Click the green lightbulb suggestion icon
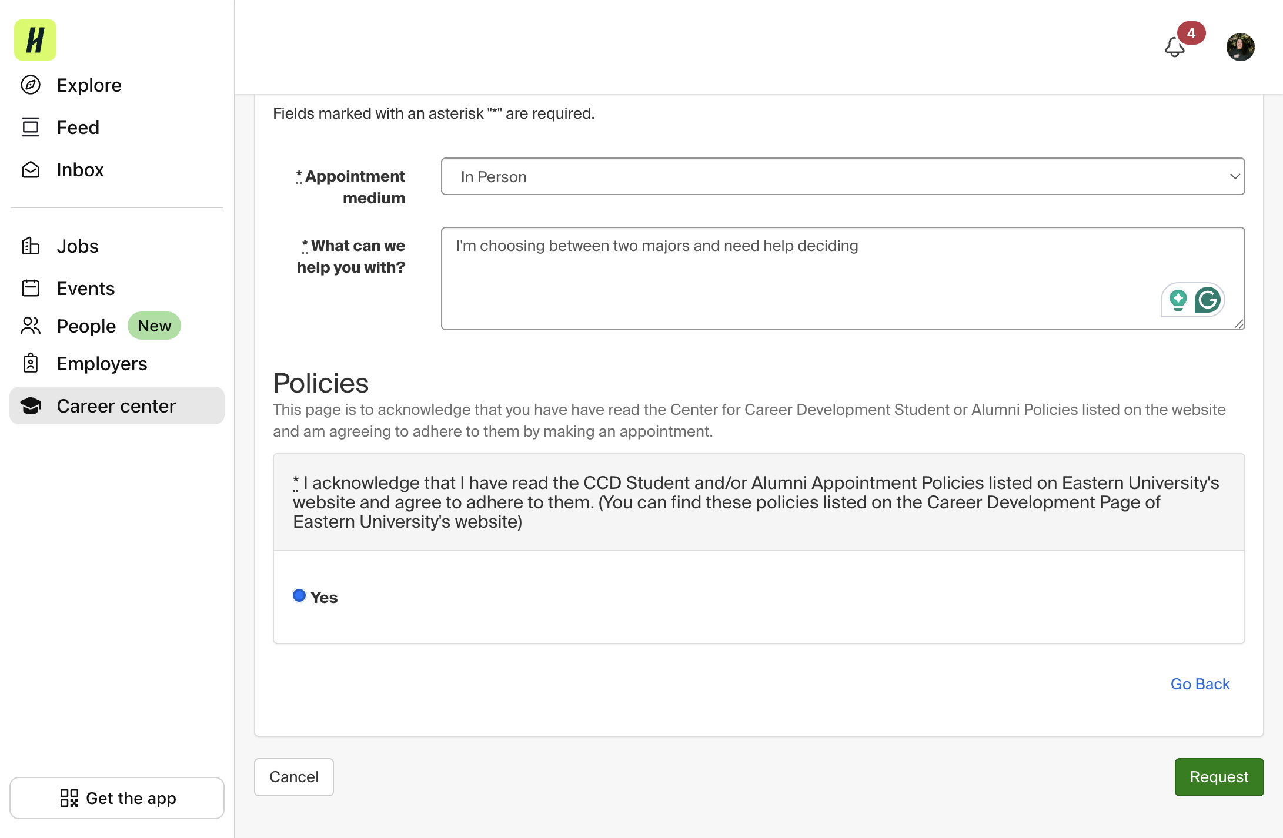This screenshot has height=838, width=1283. point(1178,300)
